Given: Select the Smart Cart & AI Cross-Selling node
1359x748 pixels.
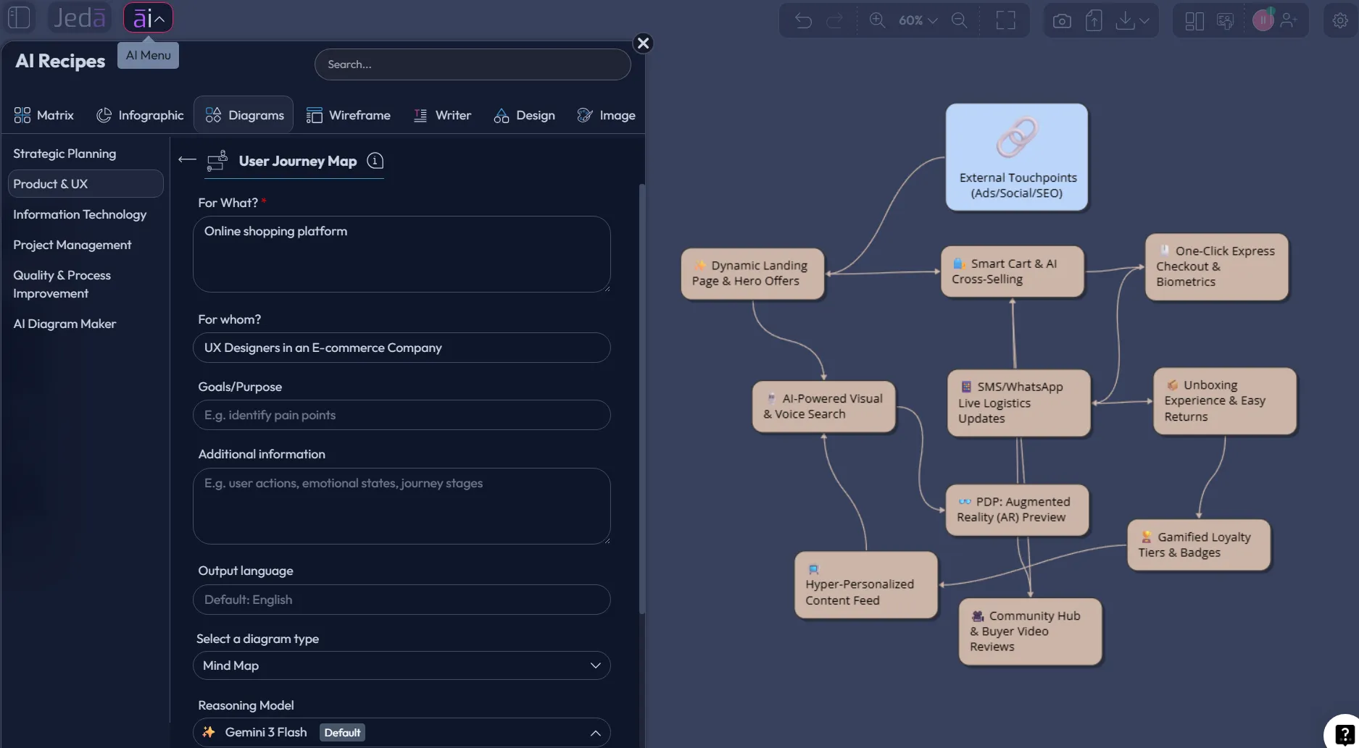Looking at the screenshot, I should pos(1013,272).
